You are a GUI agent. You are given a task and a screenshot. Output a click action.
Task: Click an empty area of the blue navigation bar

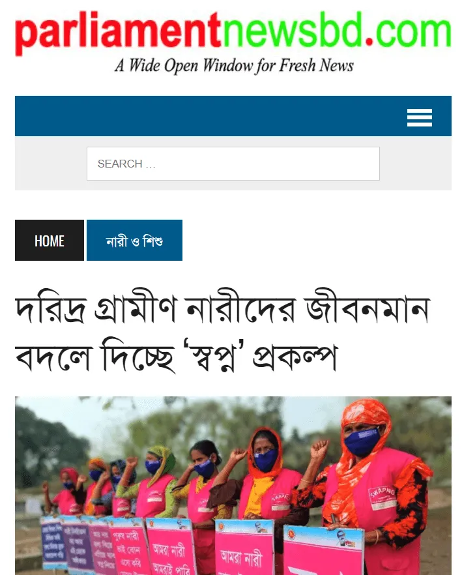[205, 116]
